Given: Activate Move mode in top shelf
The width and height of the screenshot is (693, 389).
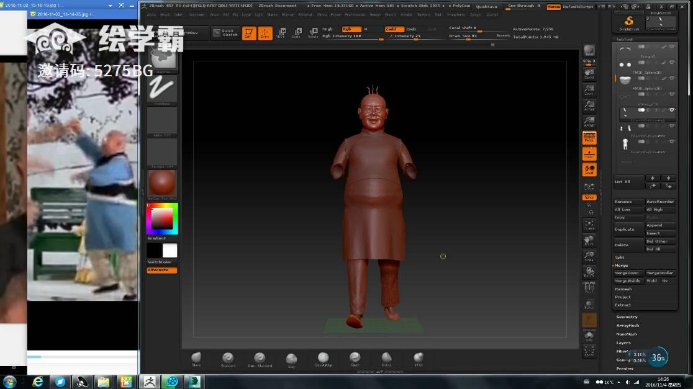Looking at the screenshot, I should (281, 33).
